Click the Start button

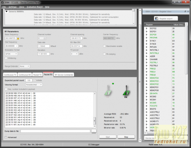[108, 137]
